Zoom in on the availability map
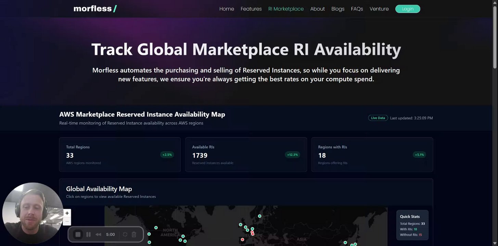Image resolution: width=498 pixels, height=246 pixels. (67, 213)
